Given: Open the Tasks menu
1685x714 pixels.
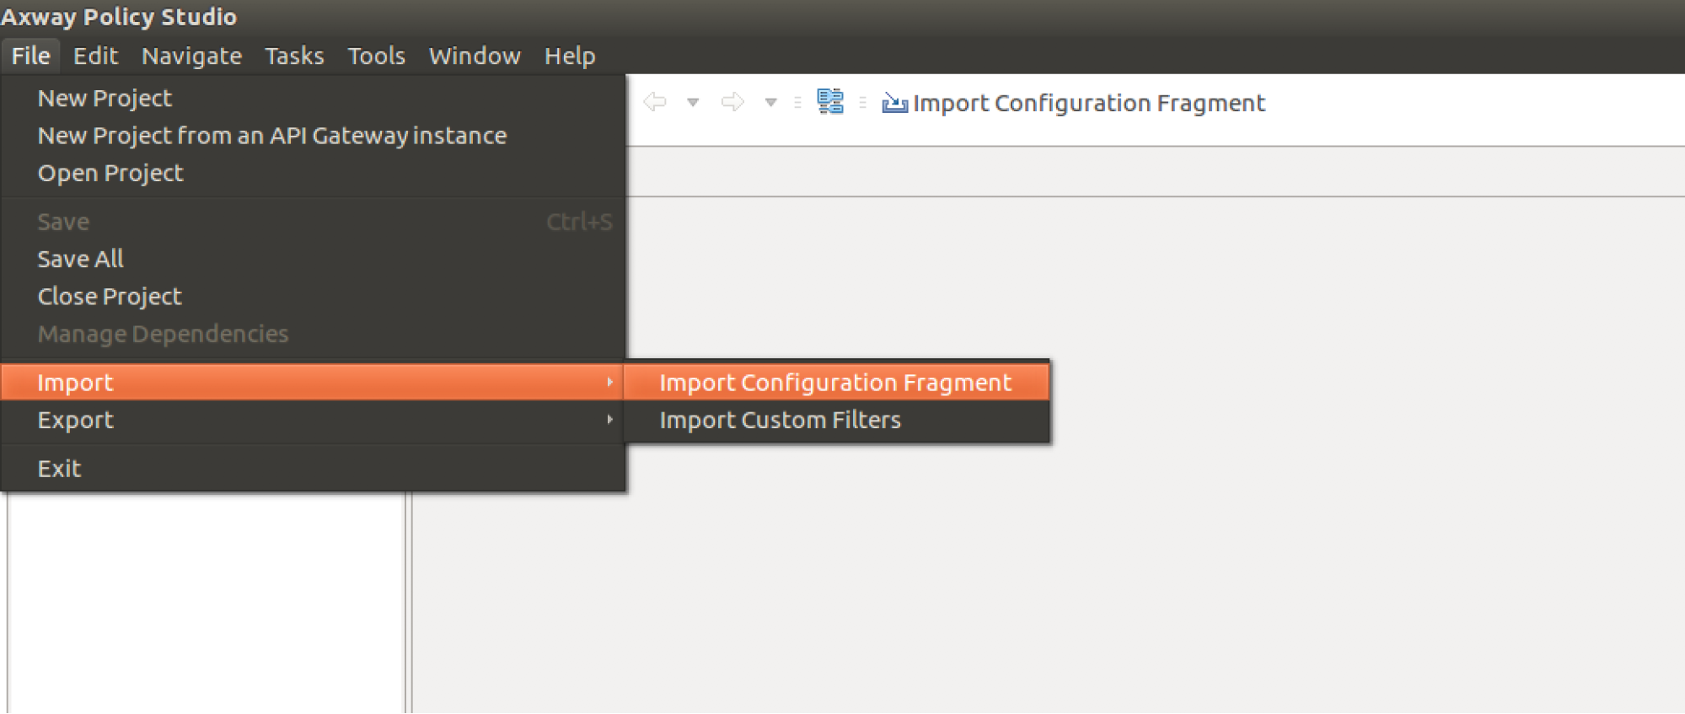Looking at the screenshot, I should coord(294,56).
